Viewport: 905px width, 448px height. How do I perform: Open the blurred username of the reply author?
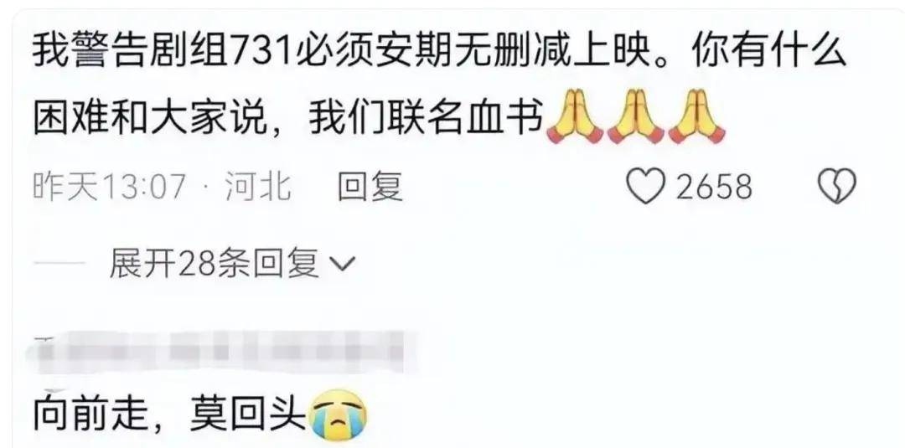[225, 348]
